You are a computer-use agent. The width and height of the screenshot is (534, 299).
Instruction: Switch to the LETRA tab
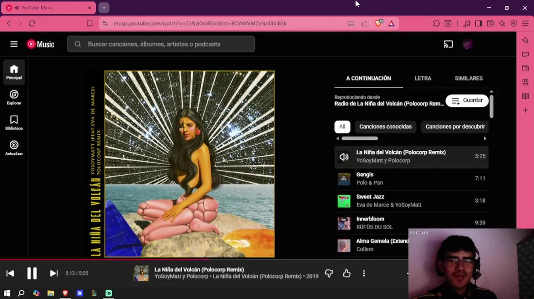423,78
